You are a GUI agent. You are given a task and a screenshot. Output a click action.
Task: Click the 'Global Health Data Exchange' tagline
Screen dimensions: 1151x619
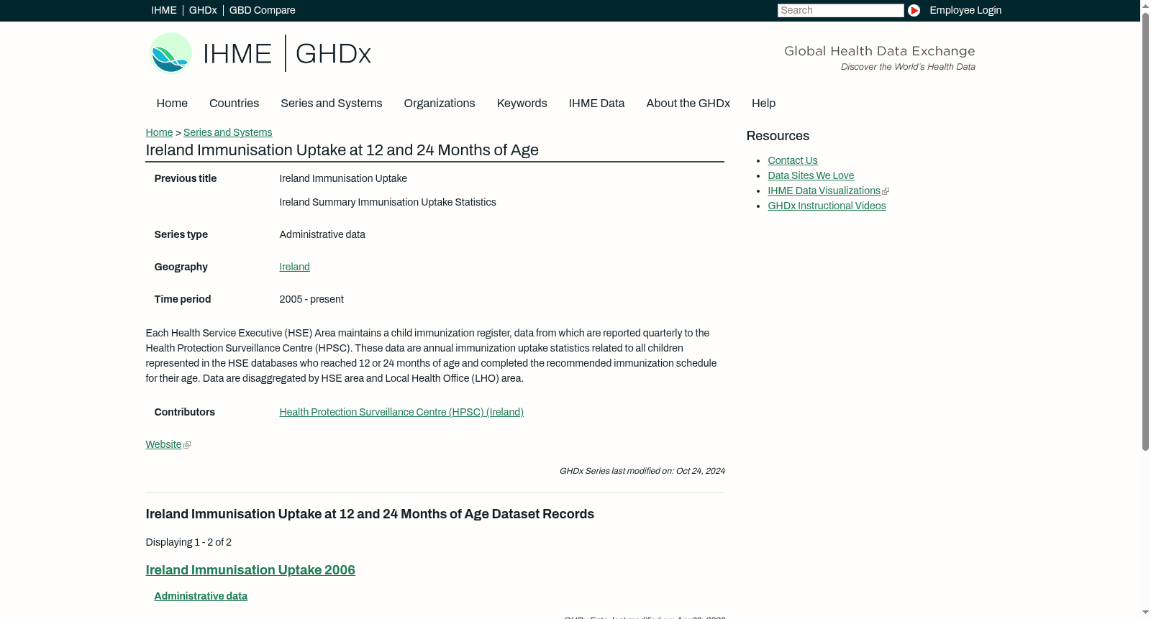coord(879,51)
